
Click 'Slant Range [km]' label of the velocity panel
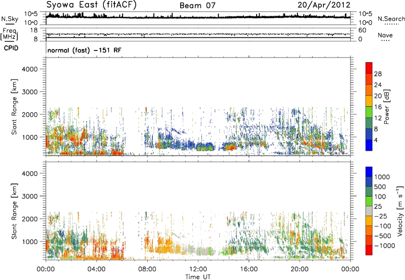click(x=14, y=211)
